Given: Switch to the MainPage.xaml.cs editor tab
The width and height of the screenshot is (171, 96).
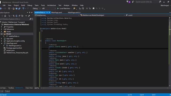Looking at the screenshot, I should pyautogui.click(x=74, y=13).
